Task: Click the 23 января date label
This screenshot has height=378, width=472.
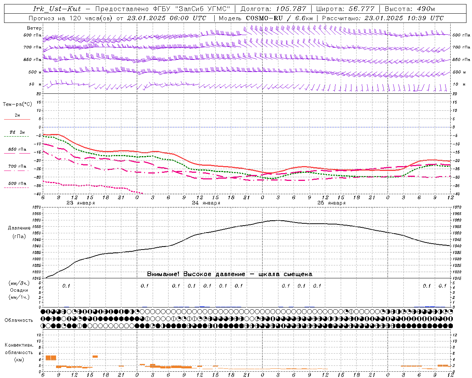Action: pos(80,203)
